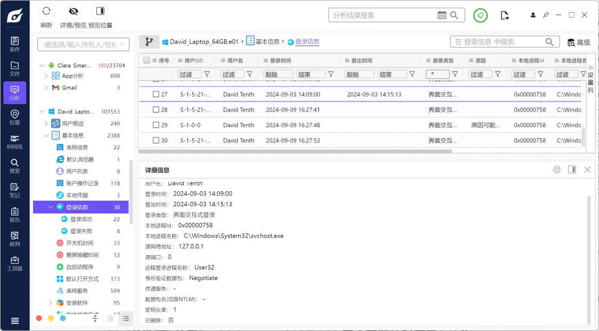Image resolution: width=599 pixels, height=331 pixels.
Task: Expand the 安装软件 tree node
Action: tap(51, 303)
